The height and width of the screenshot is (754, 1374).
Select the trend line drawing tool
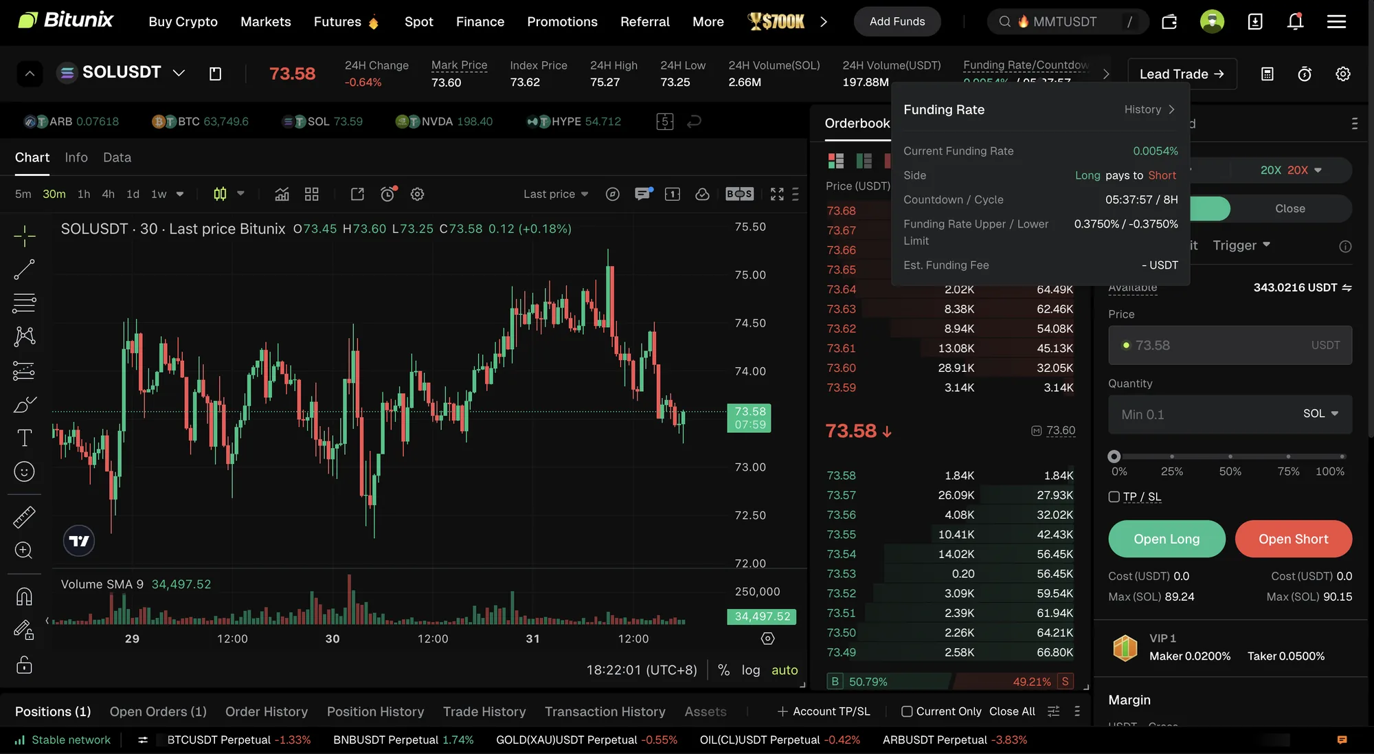click(24, 269)
